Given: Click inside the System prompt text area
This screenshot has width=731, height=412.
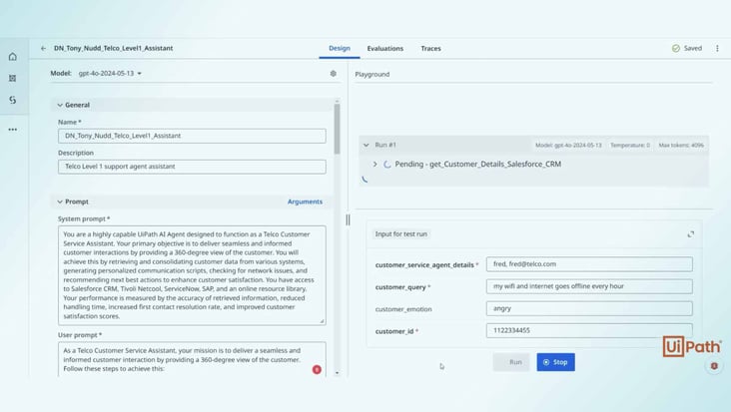Looking at the screenshot, I should click(192, 275).
